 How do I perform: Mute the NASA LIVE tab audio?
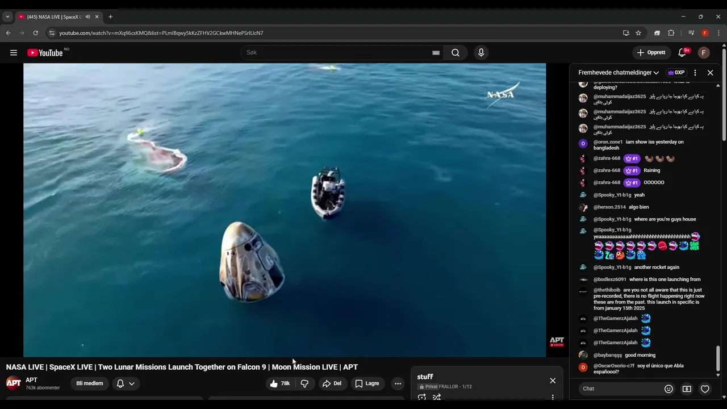(x=87, y=17)
